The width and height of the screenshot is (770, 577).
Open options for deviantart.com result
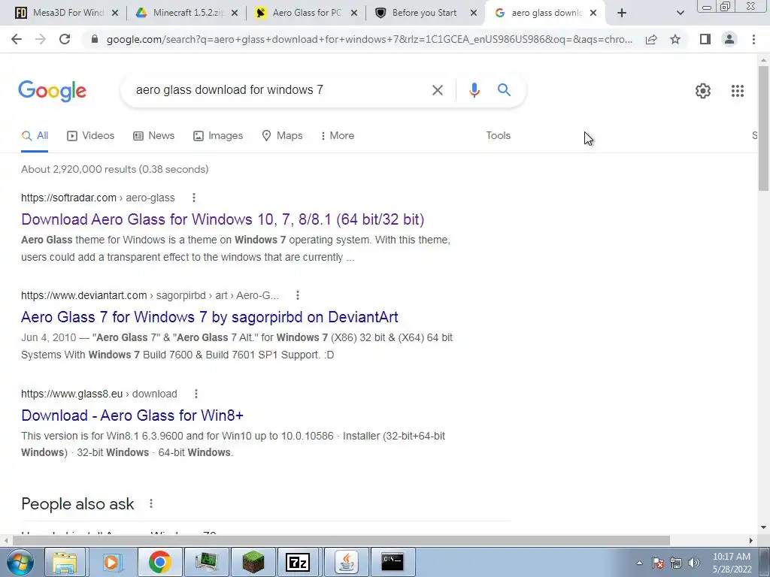tap(298, 295)
